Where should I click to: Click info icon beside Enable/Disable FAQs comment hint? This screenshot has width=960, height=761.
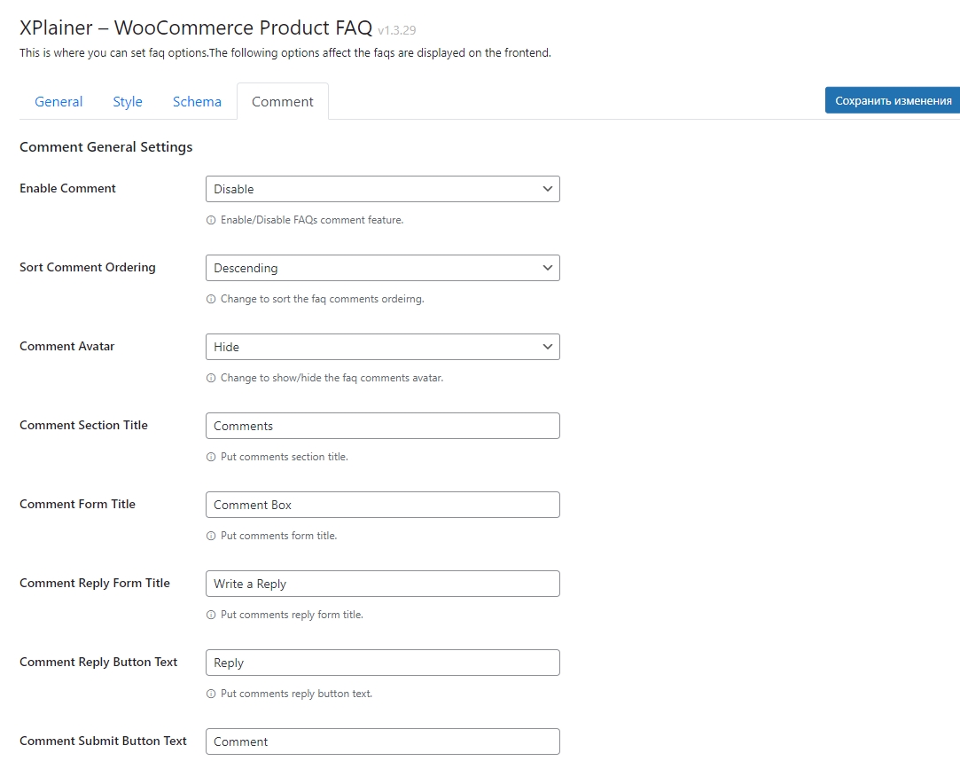[211, 220]
